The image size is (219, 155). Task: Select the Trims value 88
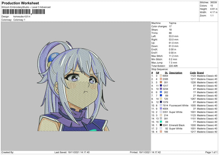pos(170,33)
